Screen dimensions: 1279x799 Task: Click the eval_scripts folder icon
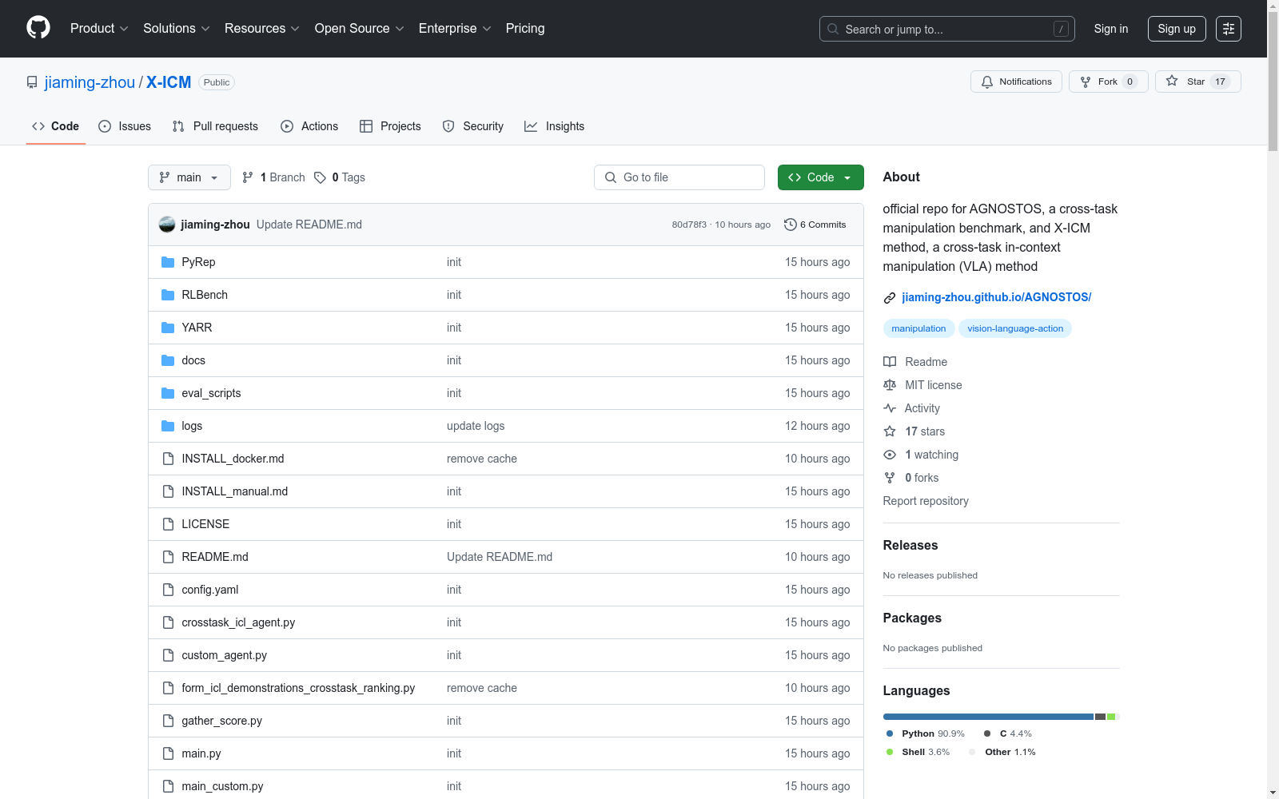pyautogui.click(x=168, y=393)
